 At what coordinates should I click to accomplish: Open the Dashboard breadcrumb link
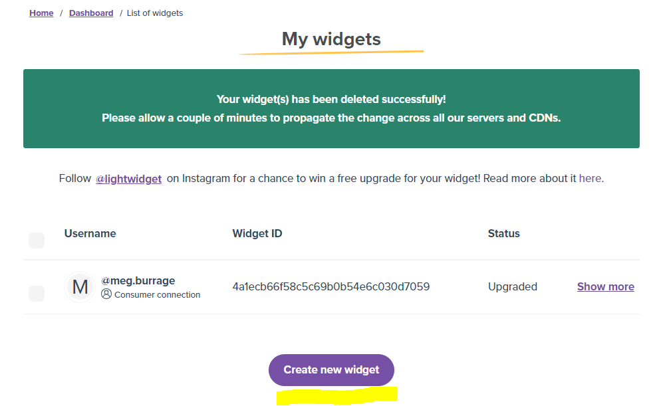tap(91, 13)
